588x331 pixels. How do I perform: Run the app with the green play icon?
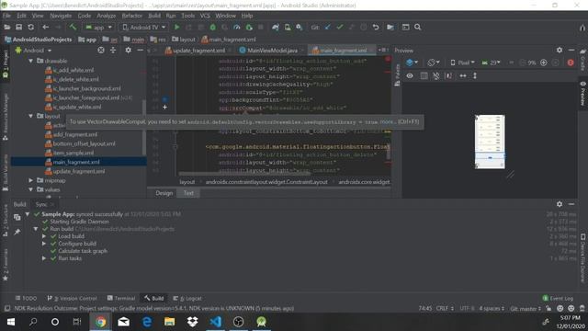pyautogui.click(x=176, y=27)
